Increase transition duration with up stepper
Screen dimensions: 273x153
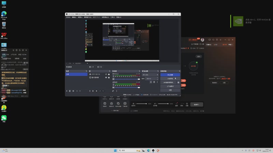point(157,78)
